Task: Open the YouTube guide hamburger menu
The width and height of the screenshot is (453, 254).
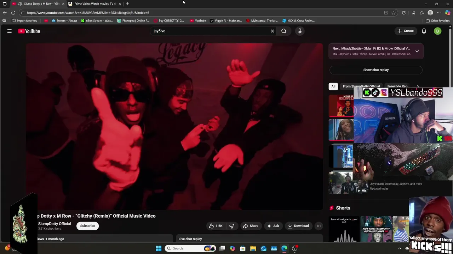Action: (10, 31)
